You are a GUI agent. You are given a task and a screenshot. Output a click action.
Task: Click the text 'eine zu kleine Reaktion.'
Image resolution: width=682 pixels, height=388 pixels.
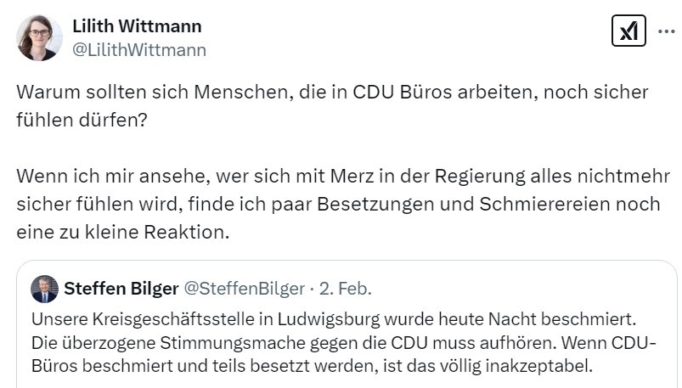click(x=123, y=230)
